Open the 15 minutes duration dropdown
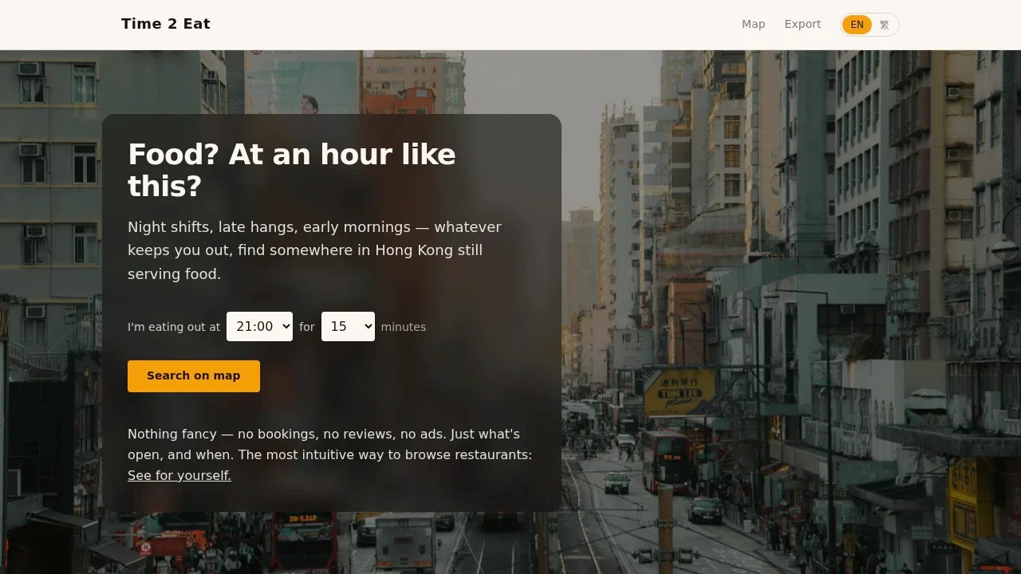The width and height of the screenshot is (1021, 574). click(x=348, y=326)
